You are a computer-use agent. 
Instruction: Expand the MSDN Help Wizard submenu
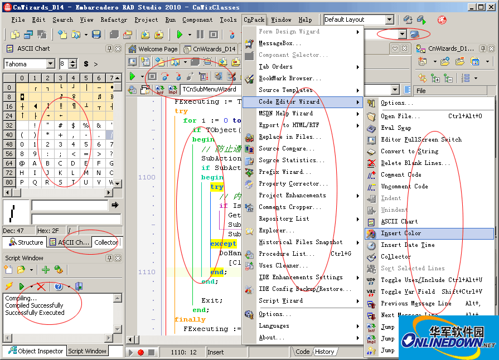click(x=358, y=114)
